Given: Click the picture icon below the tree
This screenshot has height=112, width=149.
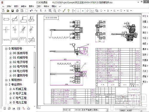Looking at the screenshot, I should coord(19,108).
